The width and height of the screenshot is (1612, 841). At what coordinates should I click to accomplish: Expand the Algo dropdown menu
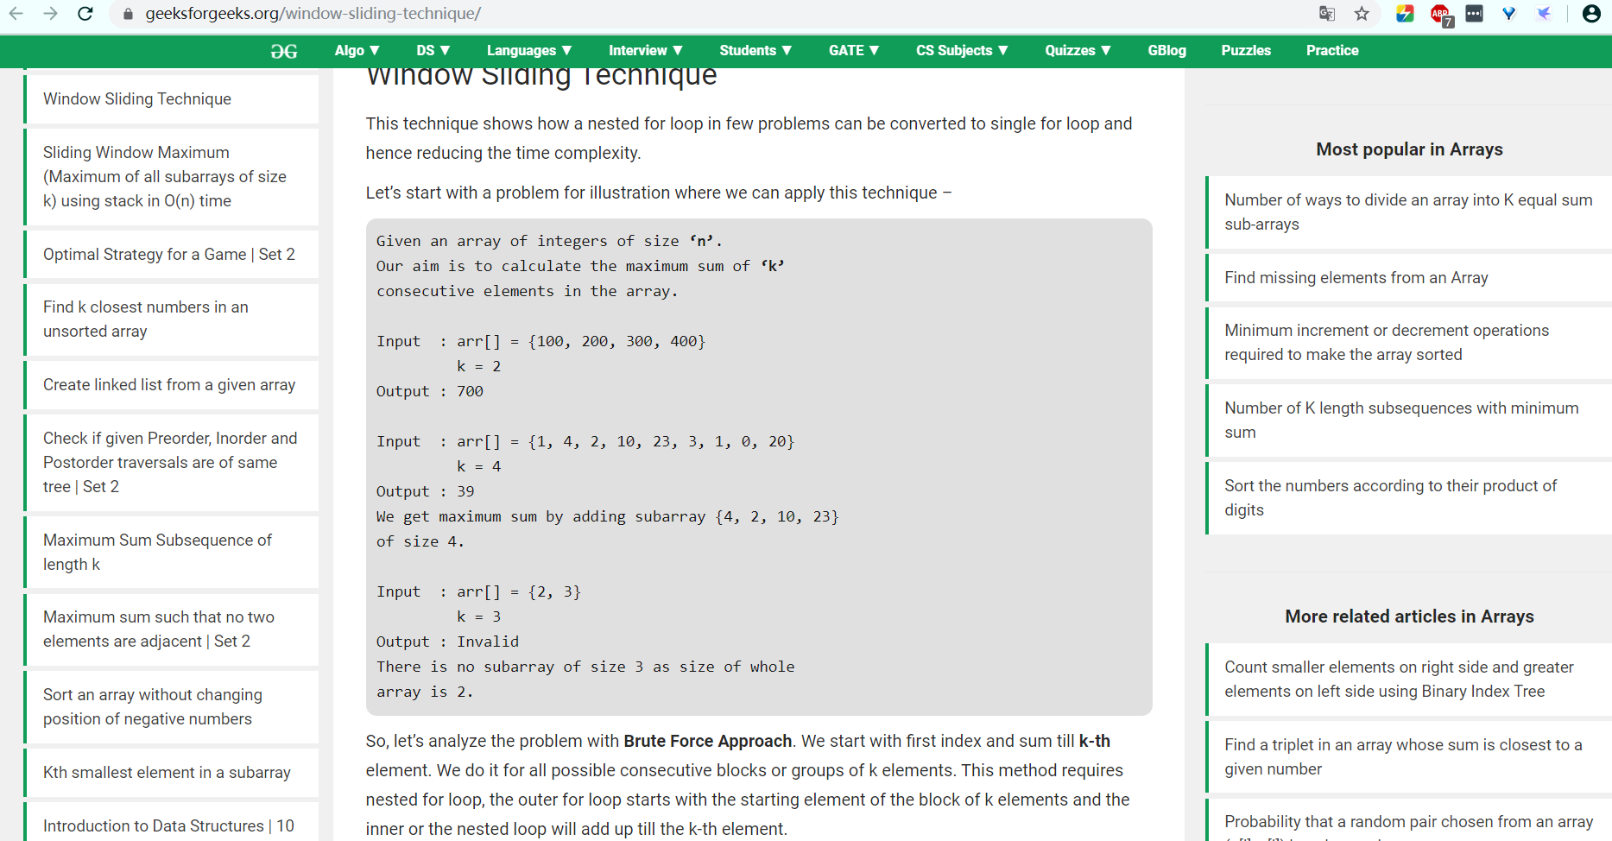(357, 51)
